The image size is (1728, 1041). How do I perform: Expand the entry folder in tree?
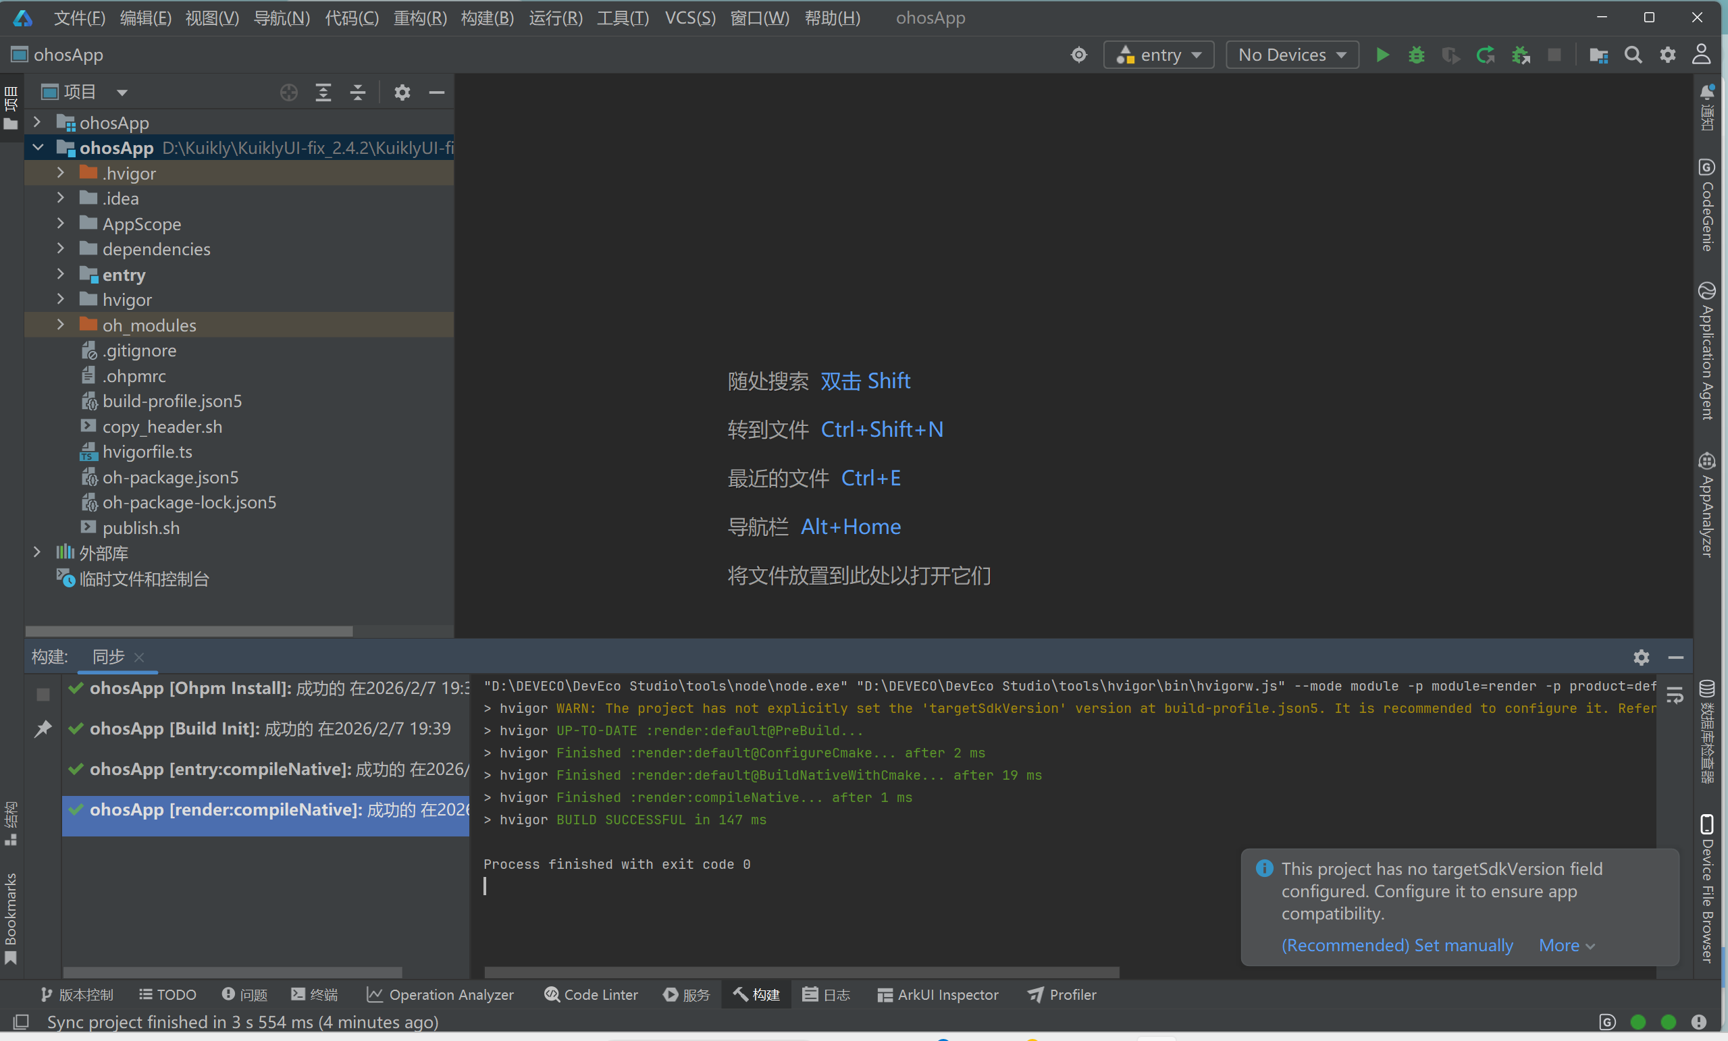point(61,274)
